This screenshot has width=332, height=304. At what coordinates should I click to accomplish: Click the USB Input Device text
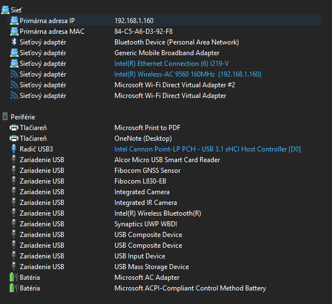tap(140, 256)
